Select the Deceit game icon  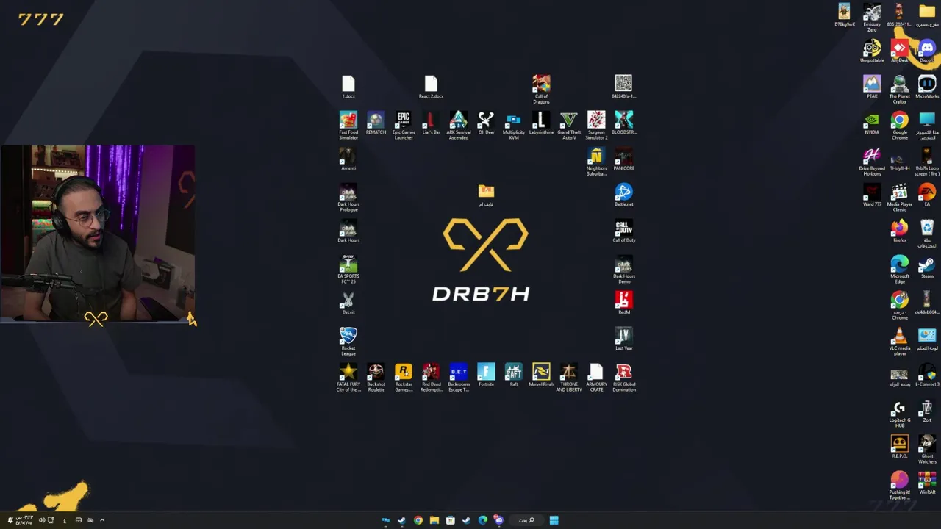click(348, 303)
